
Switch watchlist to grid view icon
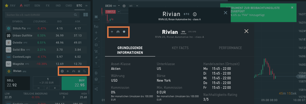tap(86, 15)
